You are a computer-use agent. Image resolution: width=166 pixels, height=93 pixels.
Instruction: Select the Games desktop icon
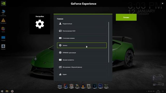click(x=3, y=29)
